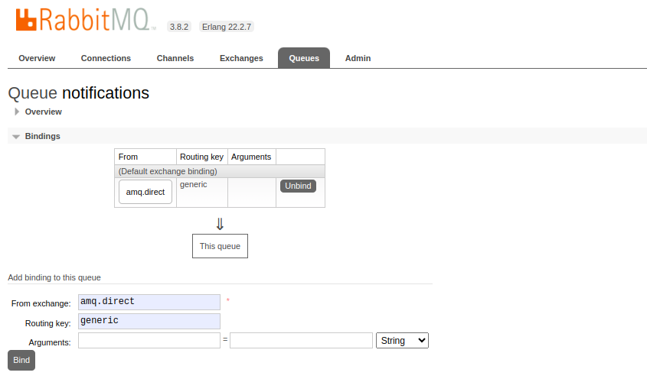Focus the Arguments key field

click(149, 340)
